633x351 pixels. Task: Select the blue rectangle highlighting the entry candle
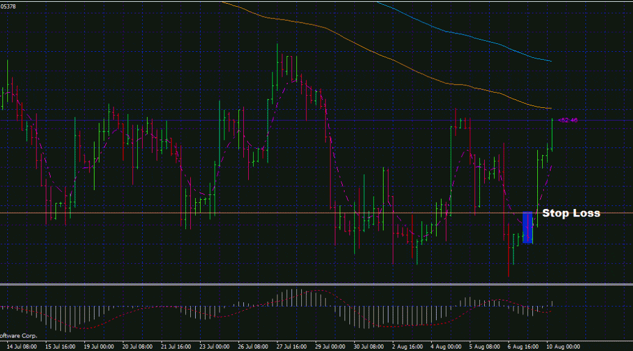coord(527,227)
